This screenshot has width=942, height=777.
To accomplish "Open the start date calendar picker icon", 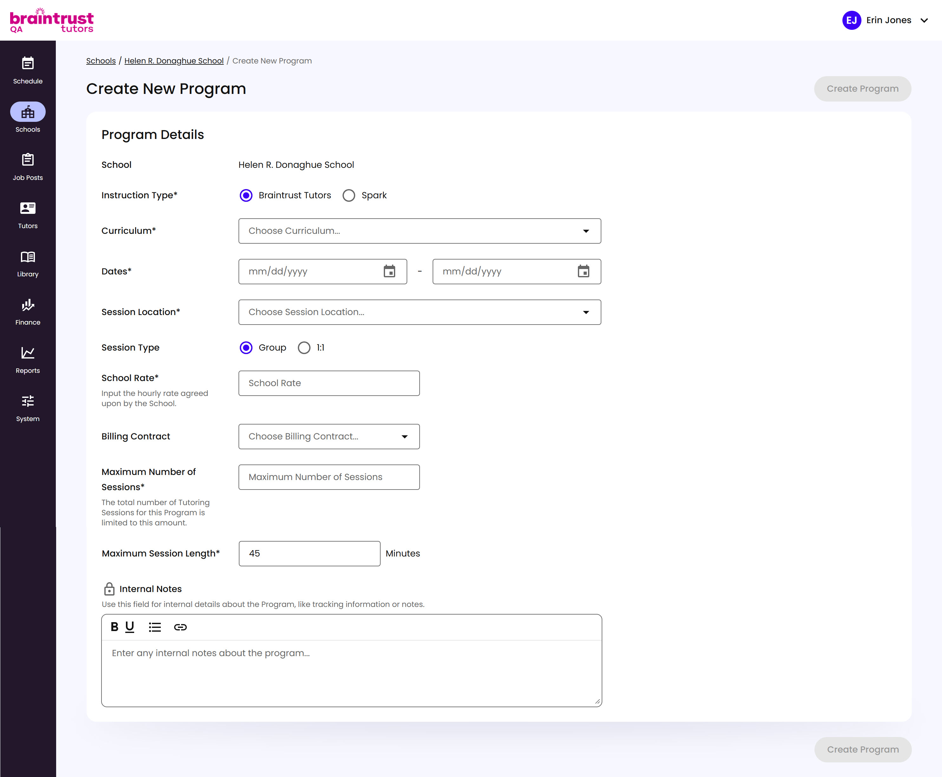I will point(389,271).
